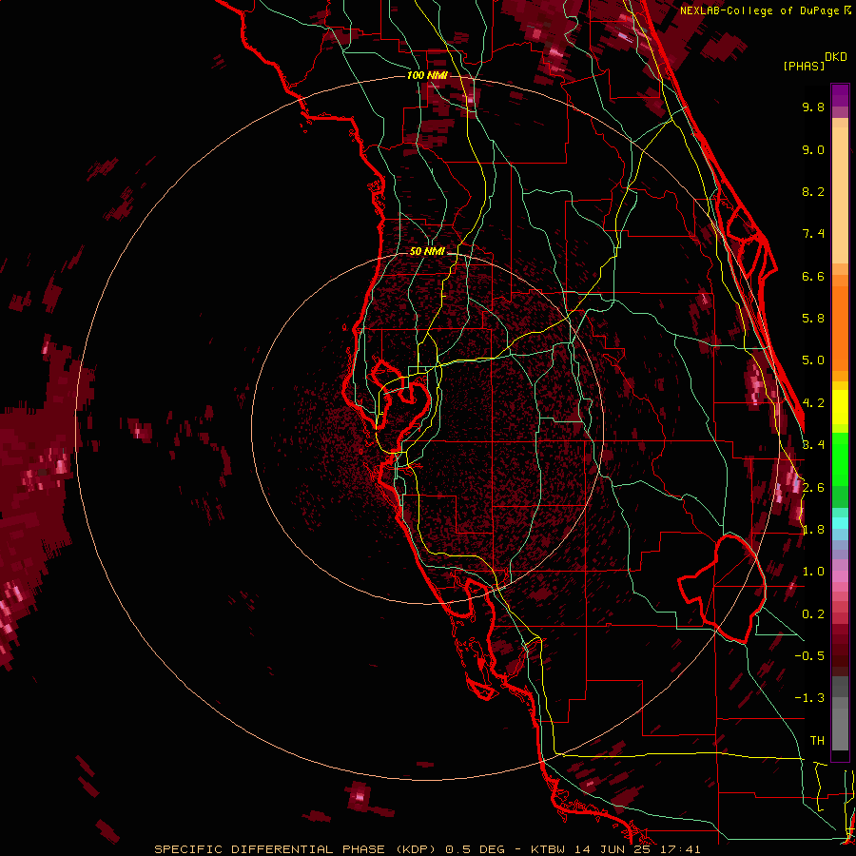Pick the purple segment atop the color bar
Viewport: 856px width, 856px height.
(840, 96)
